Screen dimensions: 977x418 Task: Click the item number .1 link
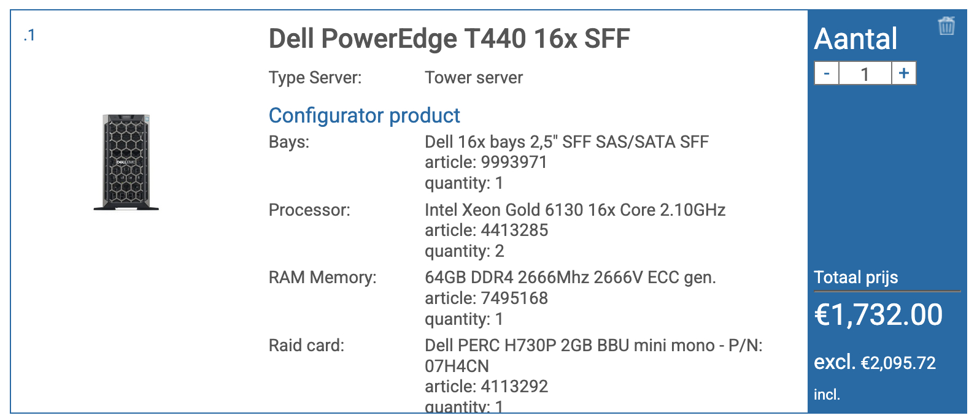coord(29,36)
